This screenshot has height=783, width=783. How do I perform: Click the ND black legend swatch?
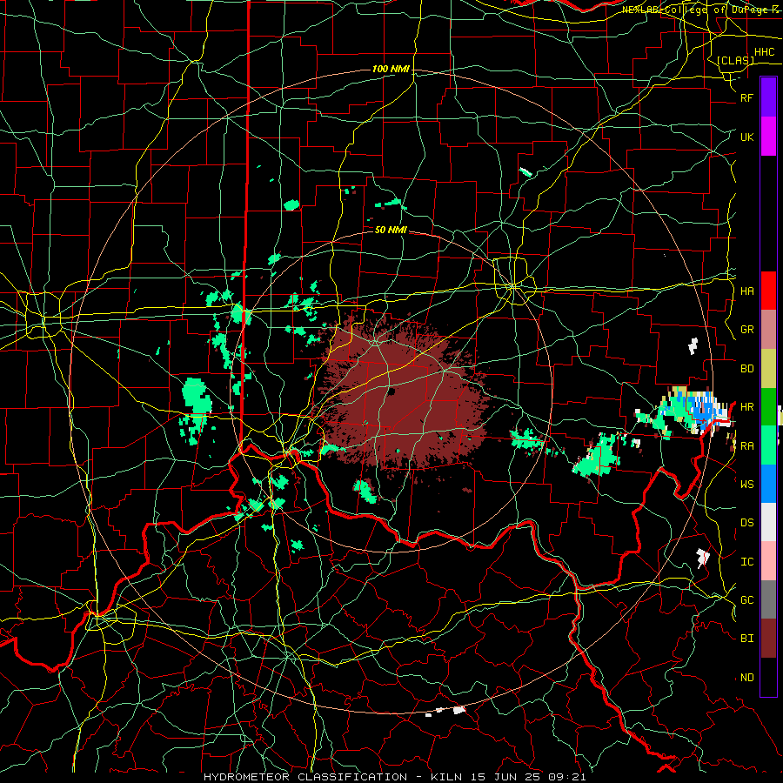pyautogui.click(x=768, y=677)
